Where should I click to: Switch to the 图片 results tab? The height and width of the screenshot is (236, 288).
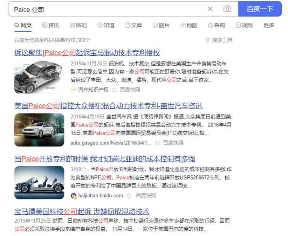161,25
